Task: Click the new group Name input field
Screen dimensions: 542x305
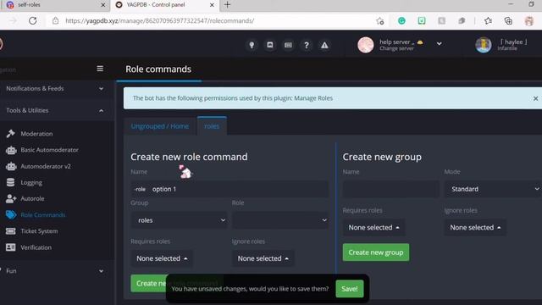Action: tap(391, 189)
